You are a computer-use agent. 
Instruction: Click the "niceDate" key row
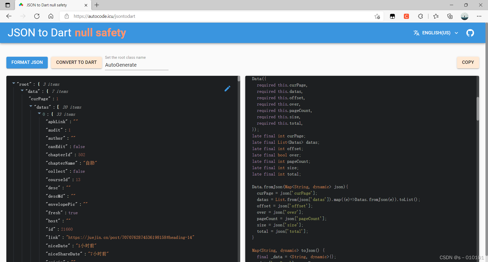[71, 246]
